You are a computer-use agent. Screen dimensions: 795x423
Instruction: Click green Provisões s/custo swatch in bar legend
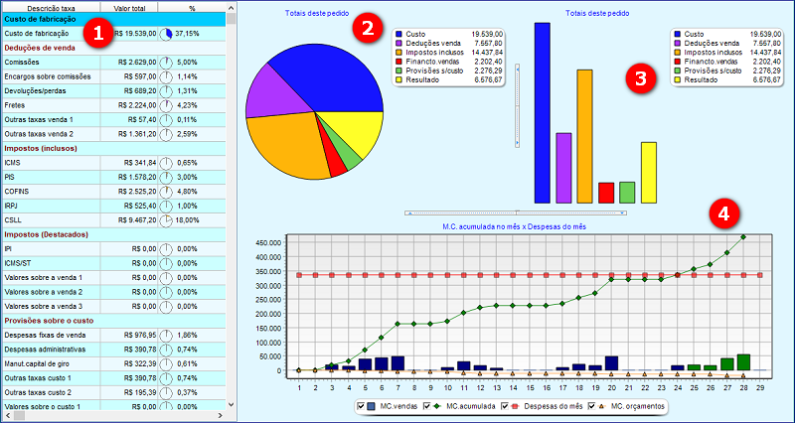pos(677,70)
